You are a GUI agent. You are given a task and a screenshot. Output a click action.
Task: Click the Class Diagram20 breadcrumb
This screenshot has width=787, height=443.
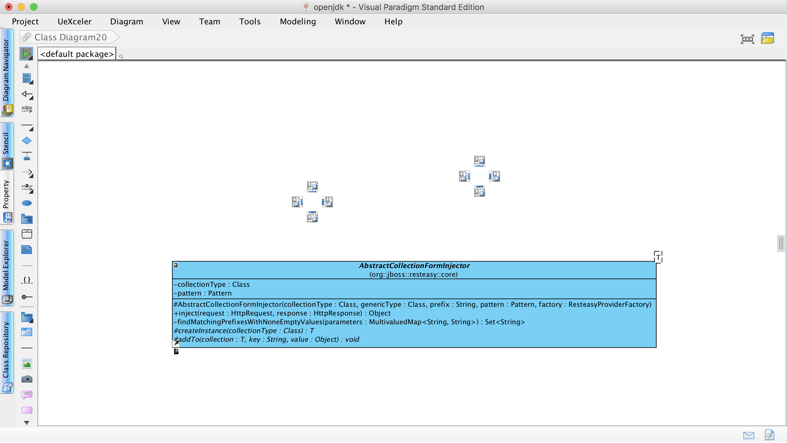[x=70, y=37]
